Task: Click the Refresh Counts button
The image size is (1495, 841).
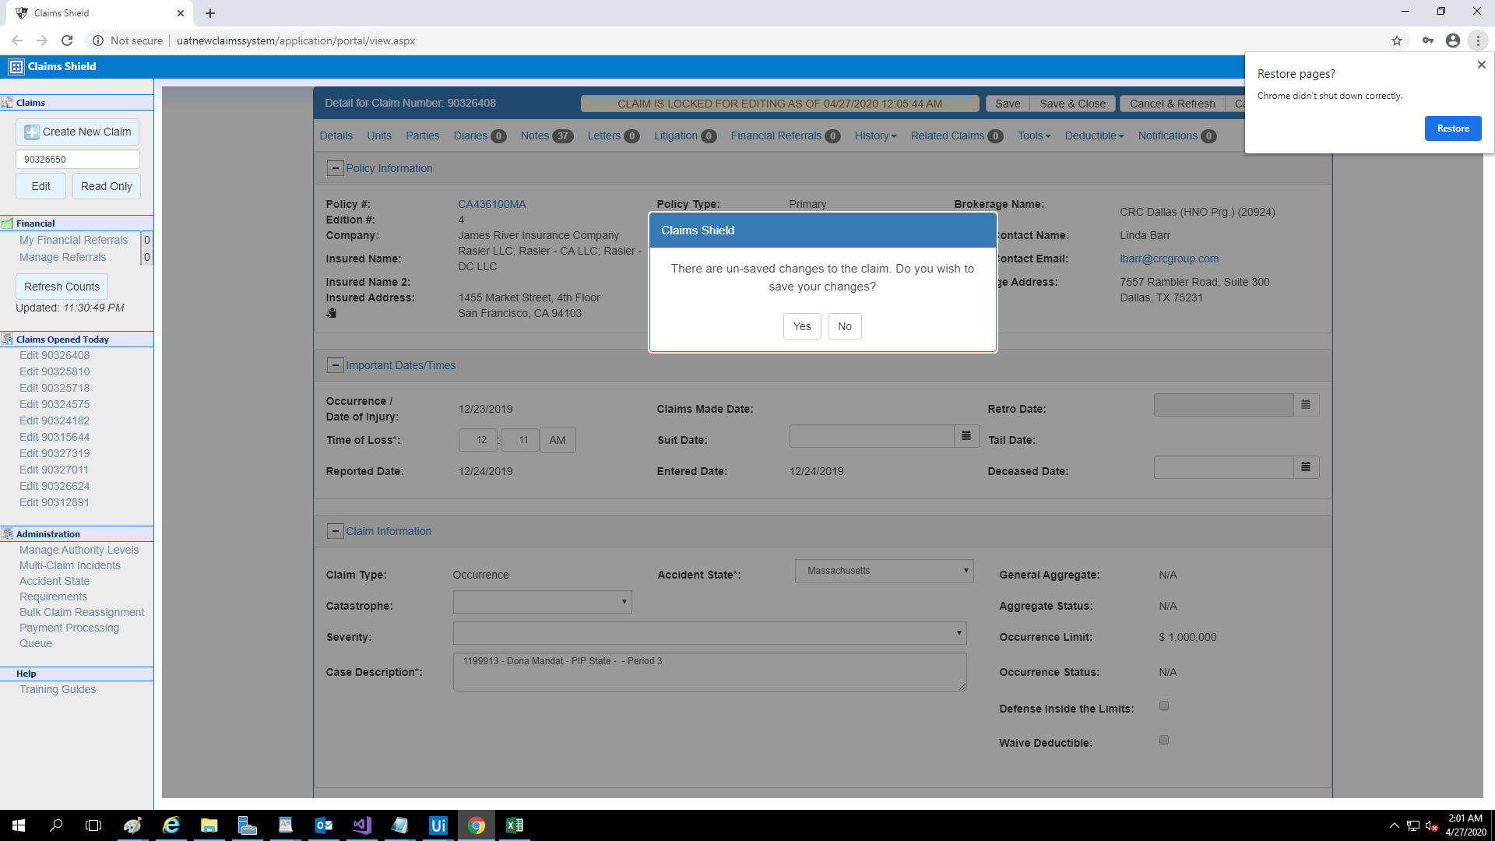Action: [x=62, y=287]
